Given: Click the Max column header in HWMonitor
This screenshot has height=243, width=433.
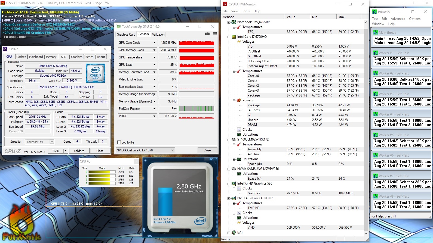Looking at the screenshot, I should [349, 17].
